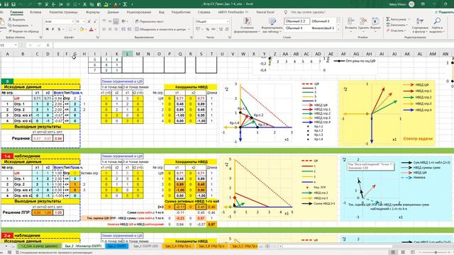Open the Data (Данные) tab
The image size is (454, 255).
point(113,12)
